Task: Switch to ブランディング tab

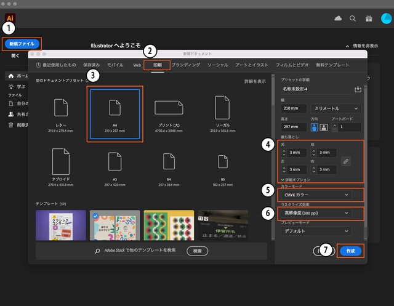Action: (x=186, y=65)
